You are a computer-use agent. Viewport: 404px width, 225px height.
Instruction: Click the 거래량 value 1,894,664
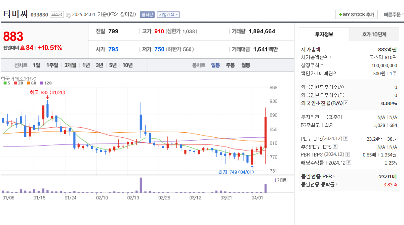tap(262, 31)
